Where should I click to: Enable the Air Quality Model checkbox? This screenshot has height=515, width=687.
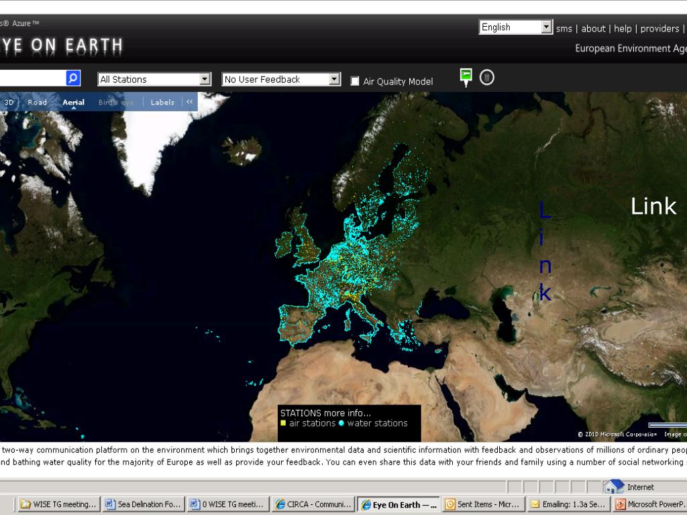(355, 81)
